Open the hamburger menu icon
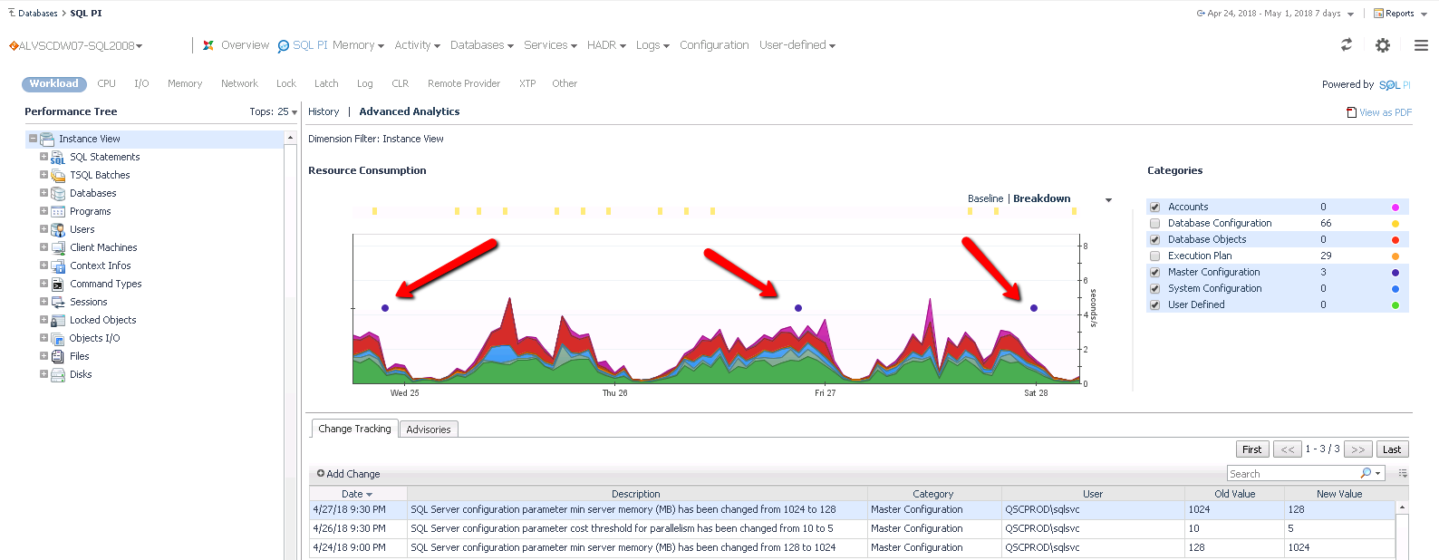 point(1421,45)
